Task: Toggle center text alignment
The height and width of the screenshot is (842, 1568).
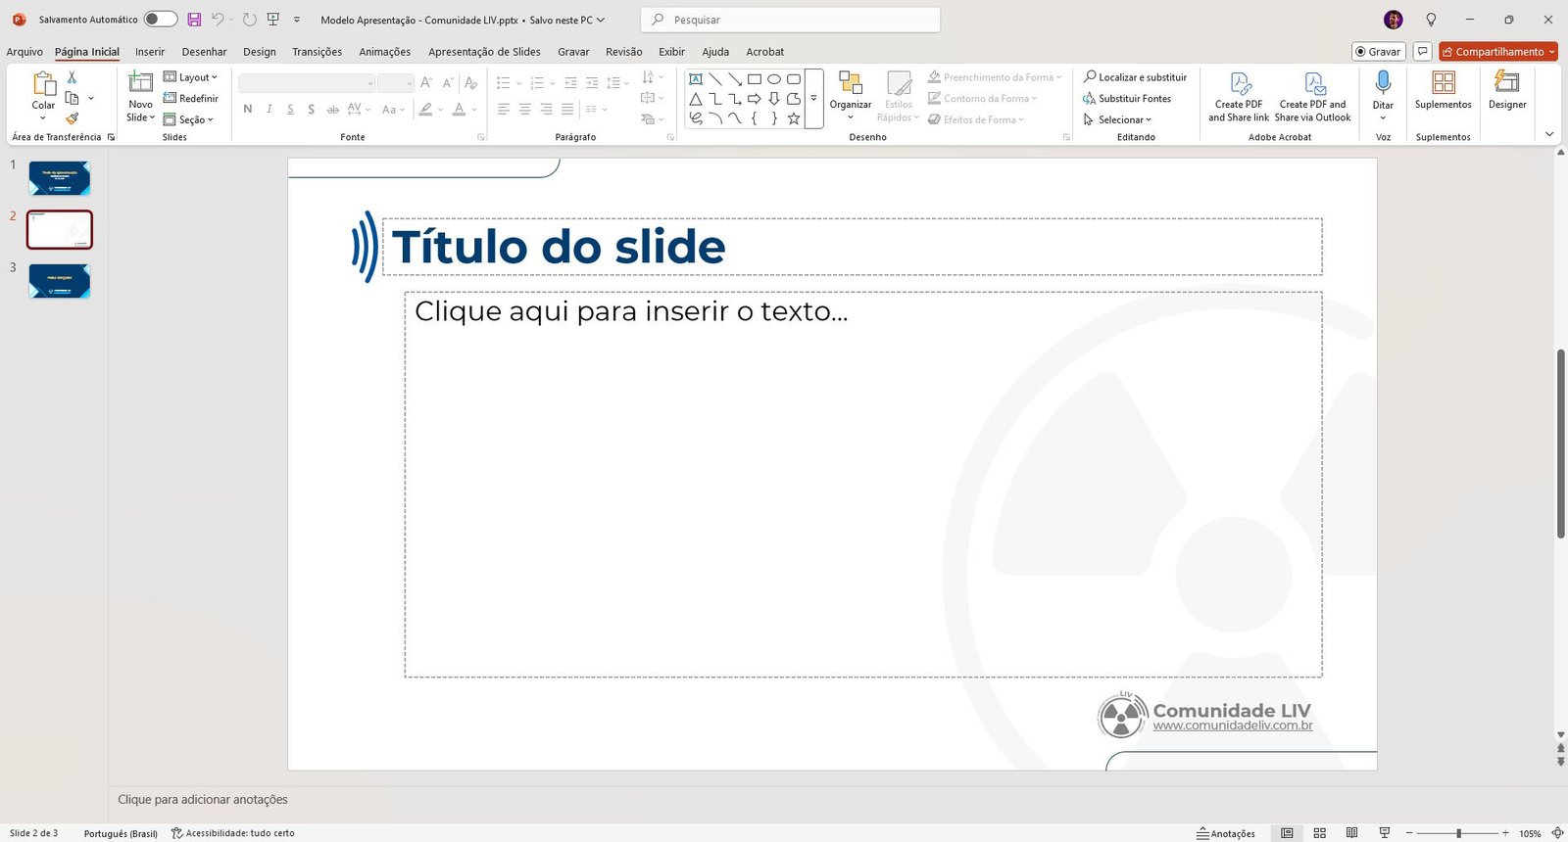Action: point(525,110)
